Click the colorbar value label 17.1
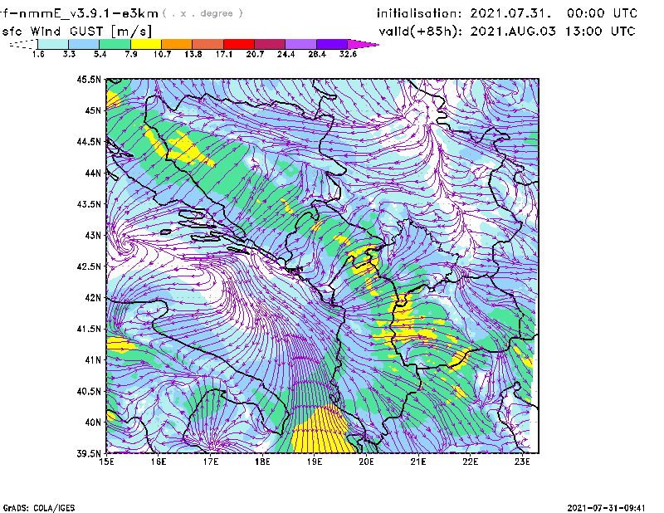Viewport: 664px width, 513px height. pos(223,54)
